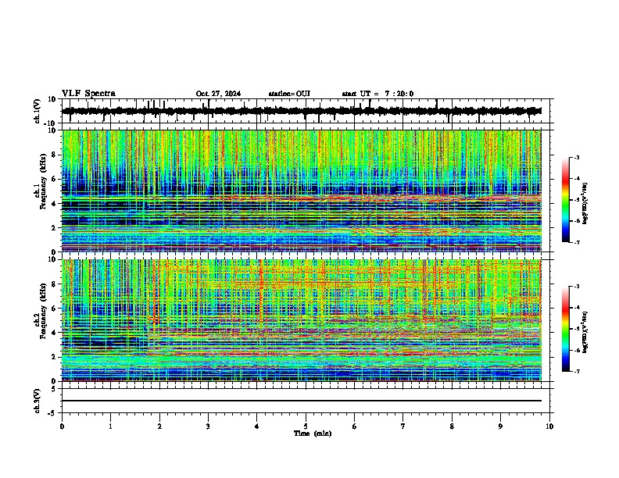
Task: Click the "4" kHz tick on ch.2 frequency axis
Action: pos(55,333)
